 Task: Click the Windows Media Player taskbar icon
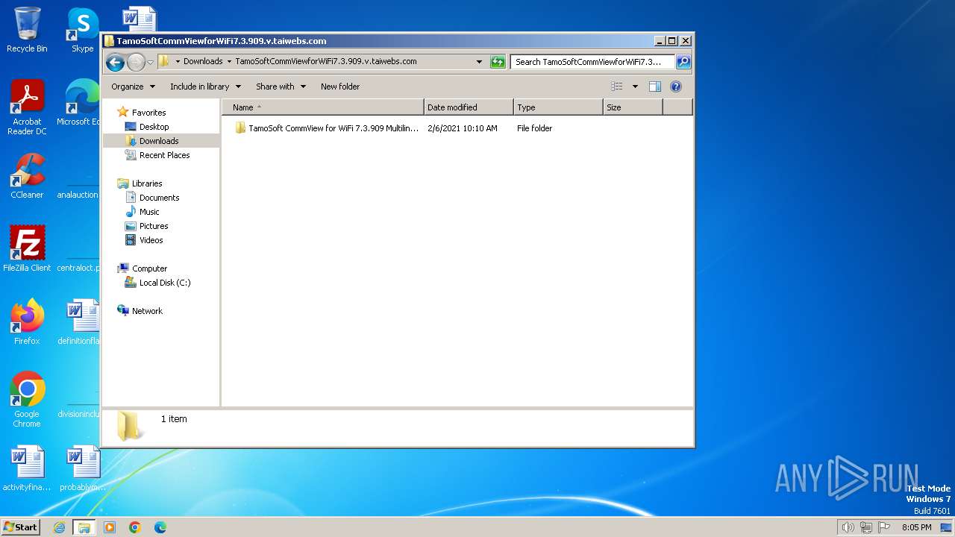coord(110,527)
